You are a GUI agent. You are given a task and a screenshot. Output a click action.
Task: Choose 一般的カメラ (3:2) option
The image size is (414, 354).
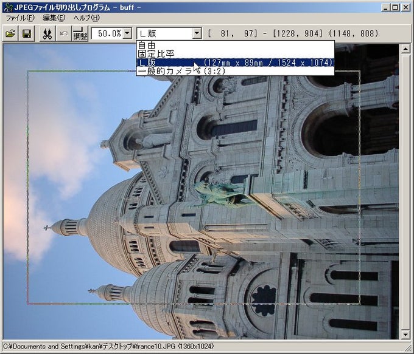pyautogui.click(x=235, y=71)
